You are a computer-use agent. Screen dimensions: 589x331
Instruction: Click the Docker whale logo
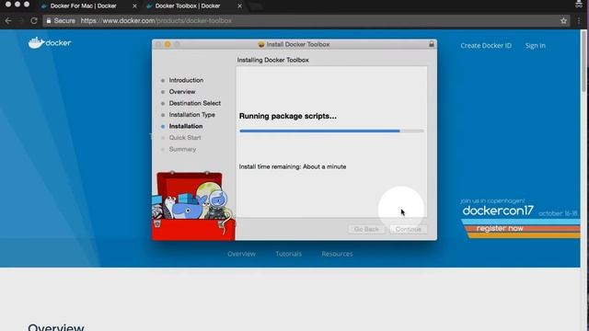50,43
